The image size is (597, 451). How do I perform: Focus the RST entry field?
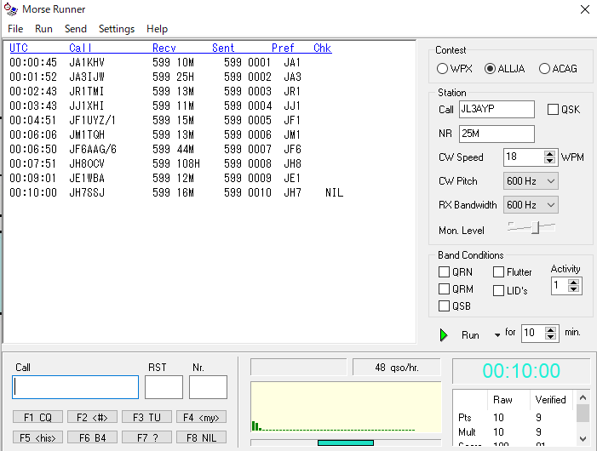pos(164,387)
